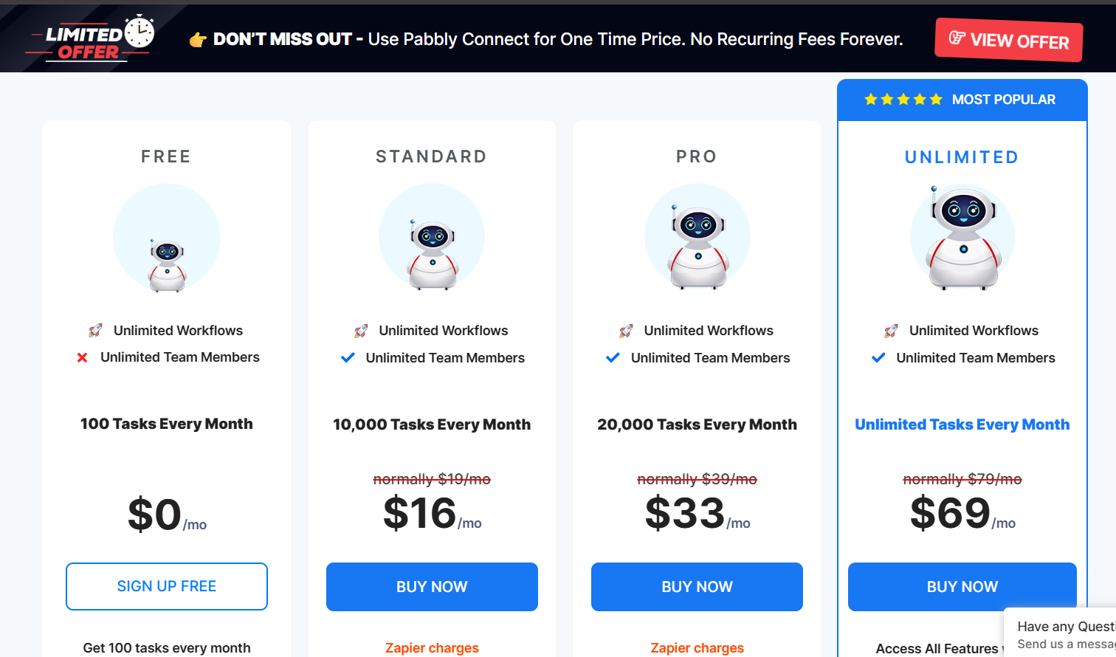Click the rocket icon in Unlimited plan
The image size is (1116, 657).
tap(892, 331)
